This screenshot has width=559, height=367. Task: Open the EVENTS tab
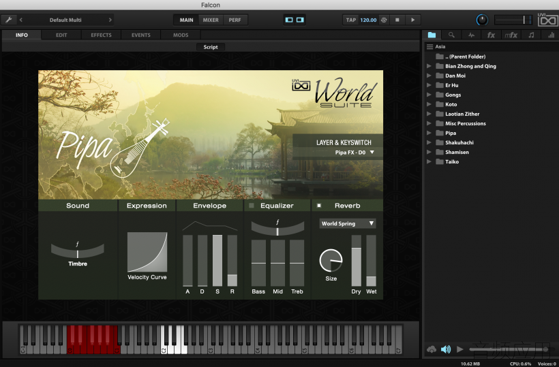tap(141, 35)
